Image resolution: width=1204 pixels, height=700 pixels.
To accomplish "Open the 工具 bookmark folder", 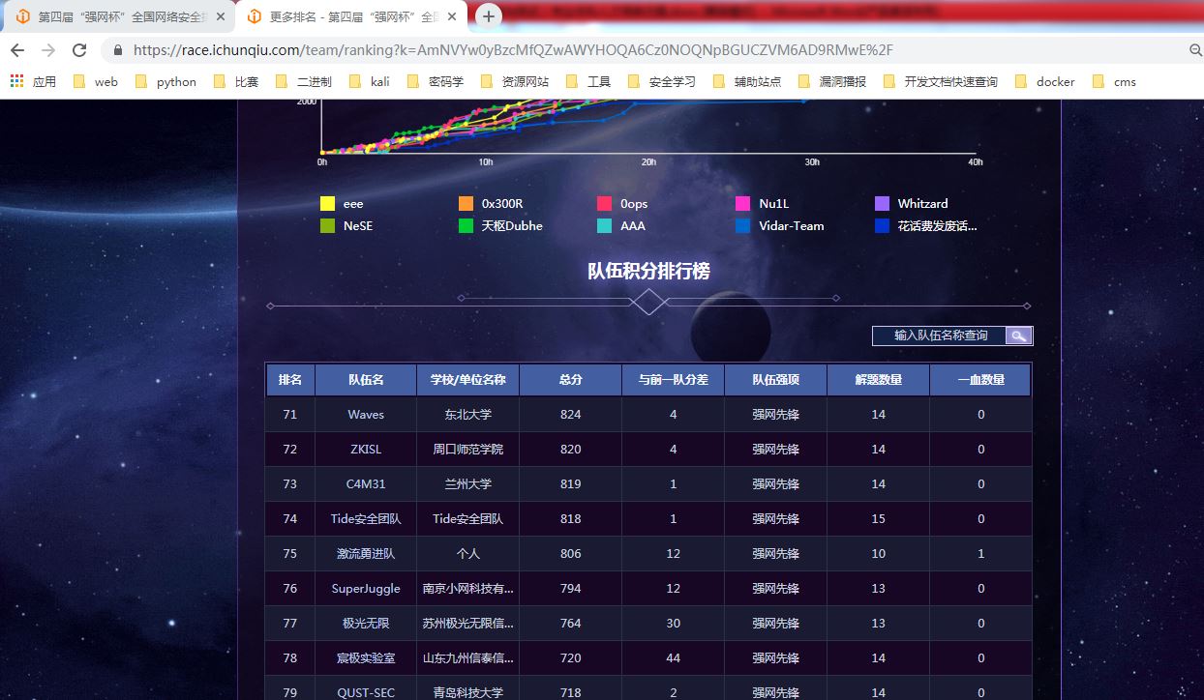I will (588, 82).
